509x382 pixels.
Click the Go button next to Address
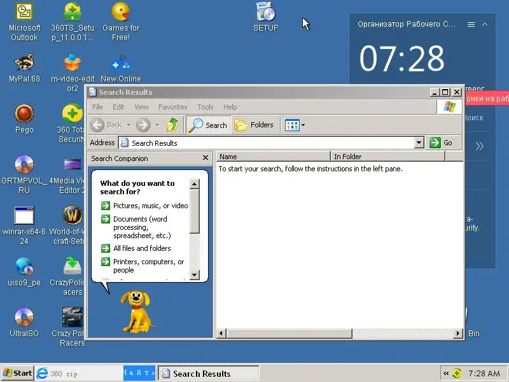point(441,143)
